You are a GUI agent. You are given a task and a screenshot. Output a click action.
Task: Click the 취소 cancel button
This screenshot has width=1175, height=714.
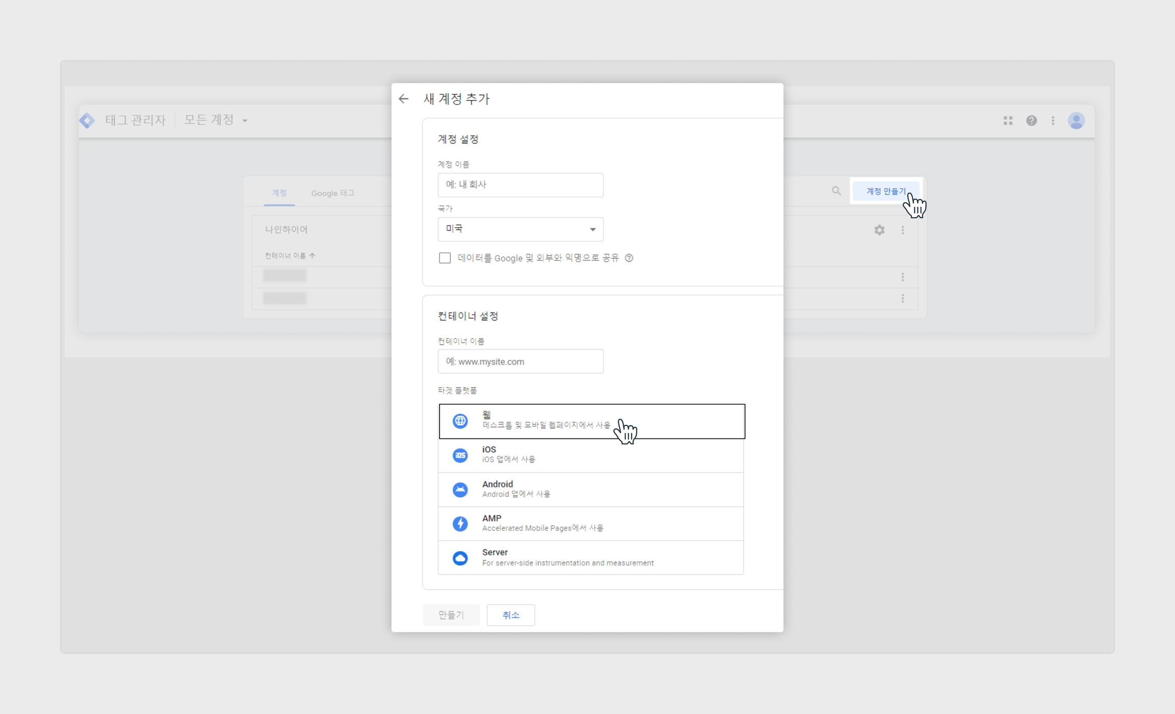[x=510, y=615]
